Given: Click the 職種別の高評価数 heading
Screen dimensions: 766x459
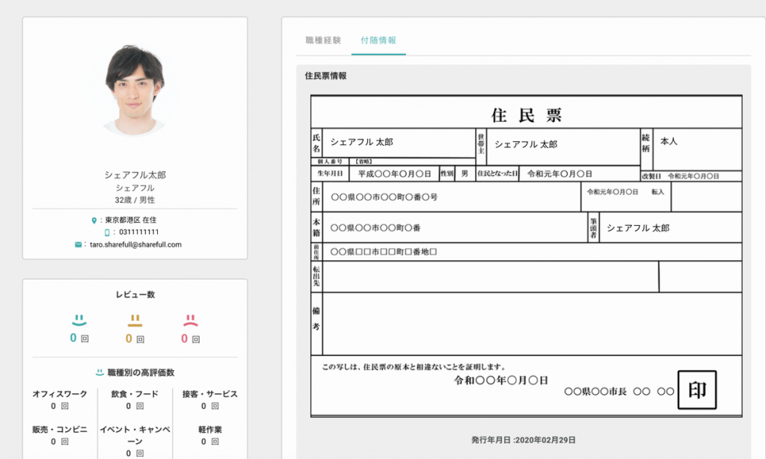Looking at the screenshot, I should pos(141,372).
